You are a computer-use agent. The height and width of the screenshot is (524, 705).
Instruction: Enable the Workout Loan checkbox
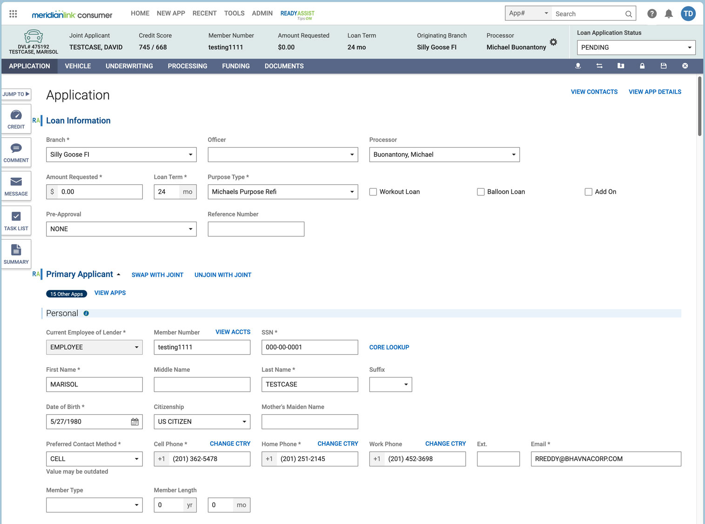pyautogui.click(x=373, y=191)
